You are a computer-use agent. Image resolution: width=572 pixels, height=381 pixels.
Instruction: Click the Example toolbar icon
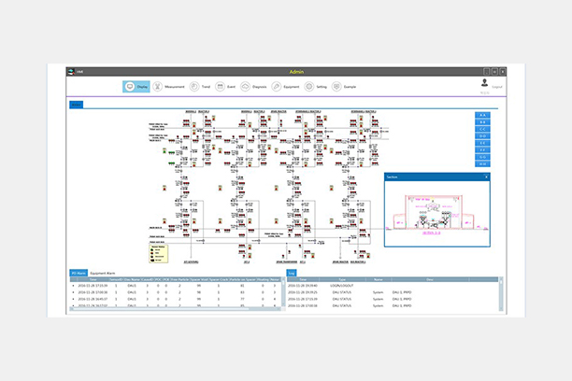point(336,87)
